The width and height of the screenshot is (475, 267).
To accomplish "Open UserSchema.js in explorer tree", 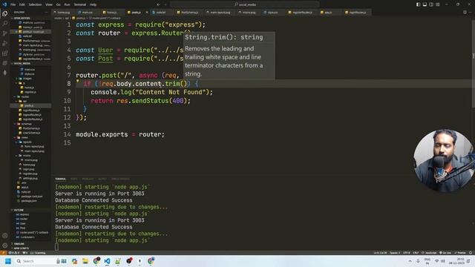I will [31, 133].
